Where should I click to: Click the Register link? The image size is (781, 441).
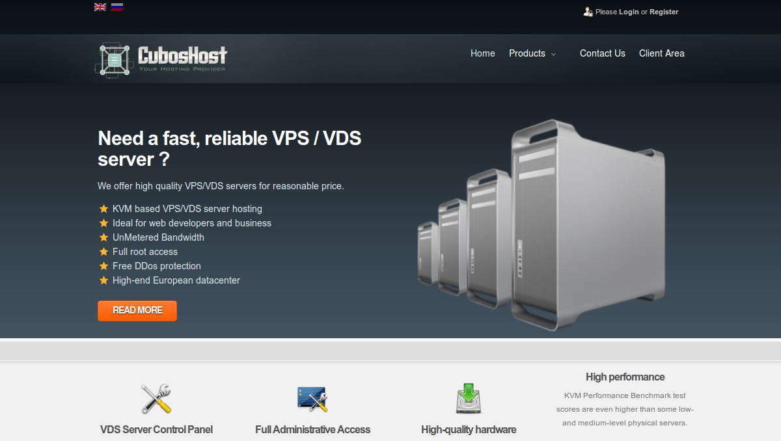coord(664,12)
